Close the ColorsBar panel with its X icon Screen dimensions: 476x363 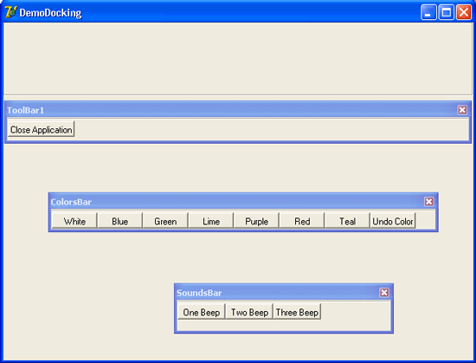coord(428,201)
